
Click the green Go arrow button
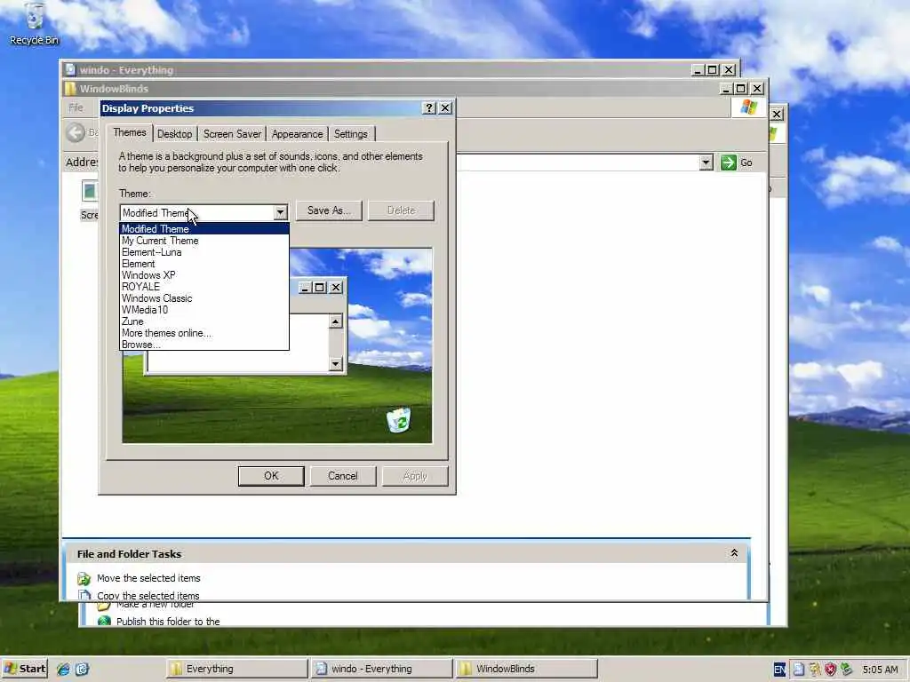pos(729,163)
